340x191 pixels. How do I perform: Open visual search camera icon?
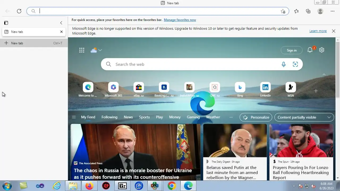pyautogui.click(x=295, y=64)
